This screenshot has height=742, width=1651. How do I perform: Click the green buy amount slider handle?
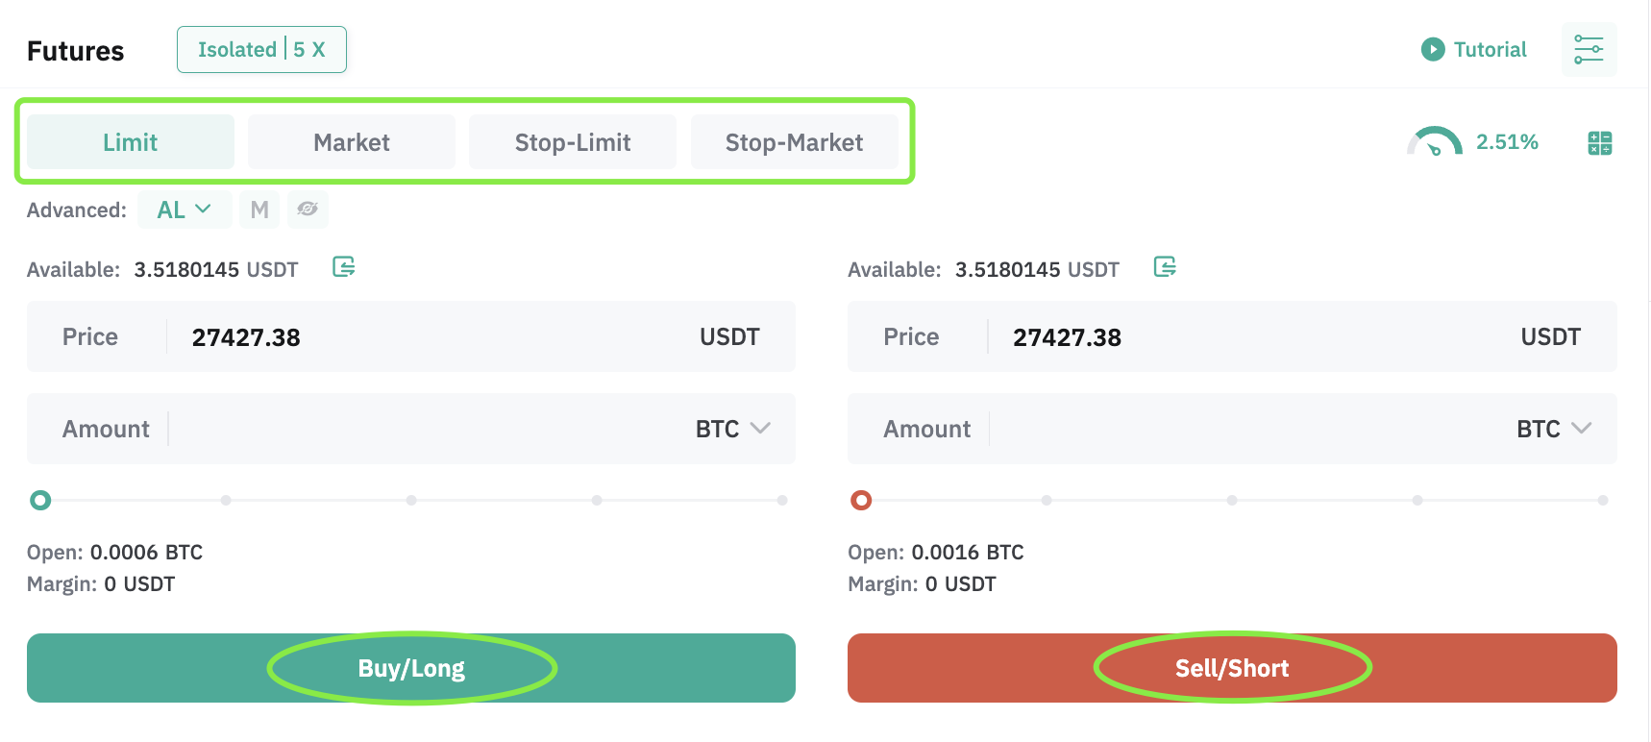(40, 500)
